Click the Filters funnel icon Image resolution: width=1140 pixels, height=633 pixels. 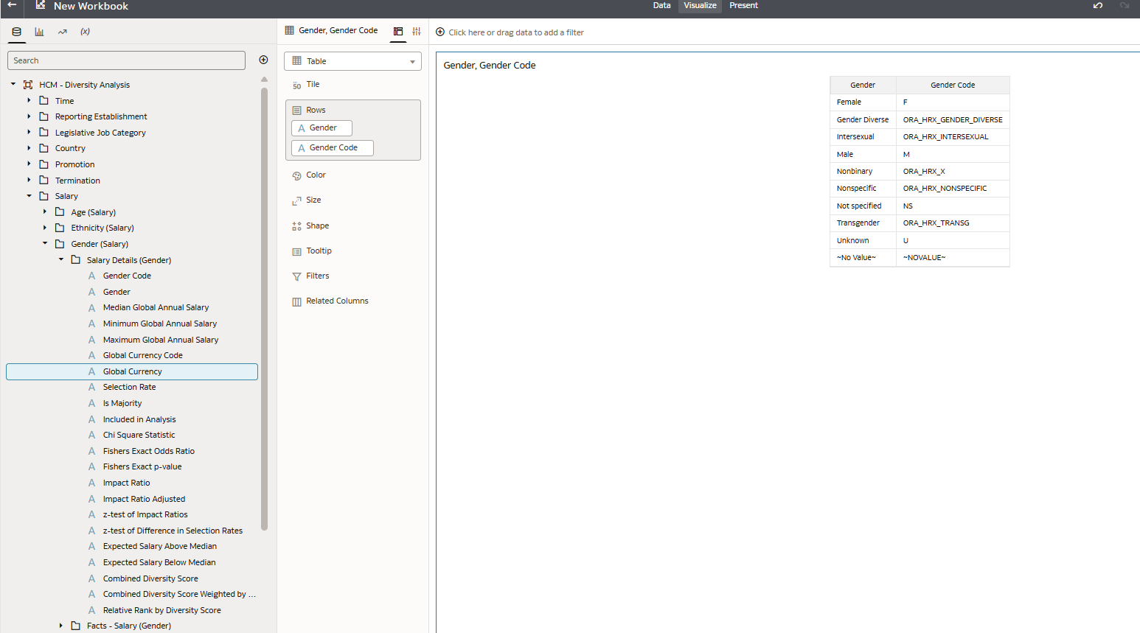pos(296,276)
